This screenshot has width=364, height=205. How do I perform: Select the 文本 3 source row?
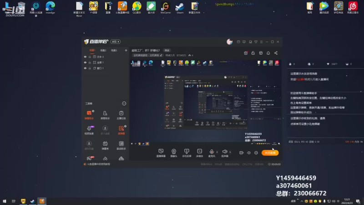(105, 56)
